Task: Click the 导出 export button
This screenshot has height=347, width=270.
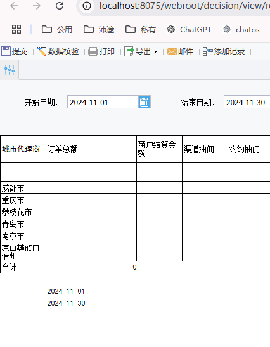Action: (x=138, y=51)
